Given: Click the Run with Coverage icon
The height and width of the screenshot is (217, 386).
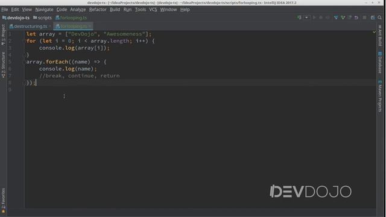Looking at the screenshot, I should 327,17.
